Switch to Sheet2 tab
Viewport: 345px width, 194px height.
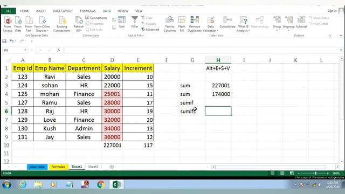point(93,167)
